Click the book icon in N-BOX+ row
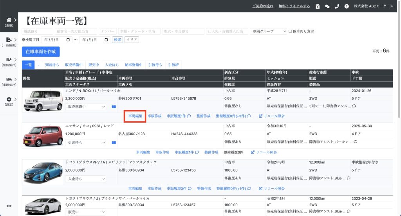 [x=114, y=107]
